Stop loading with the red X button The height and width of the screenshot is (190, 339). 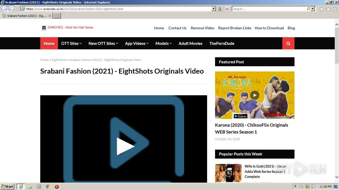pos(227,9)
